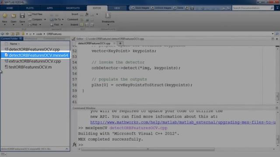
Task: Click the Print button
Action: click(x=33, y=24)
